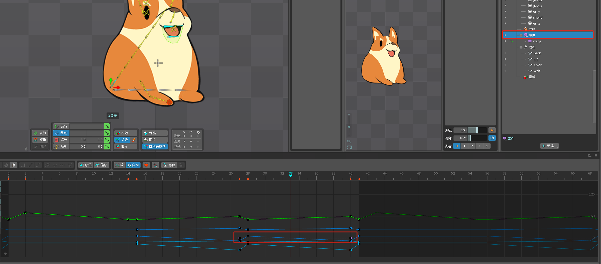Toggle 骨骼 visibility dot under eye column
Viewport: 601px width, 264px height.
point(191,136)
